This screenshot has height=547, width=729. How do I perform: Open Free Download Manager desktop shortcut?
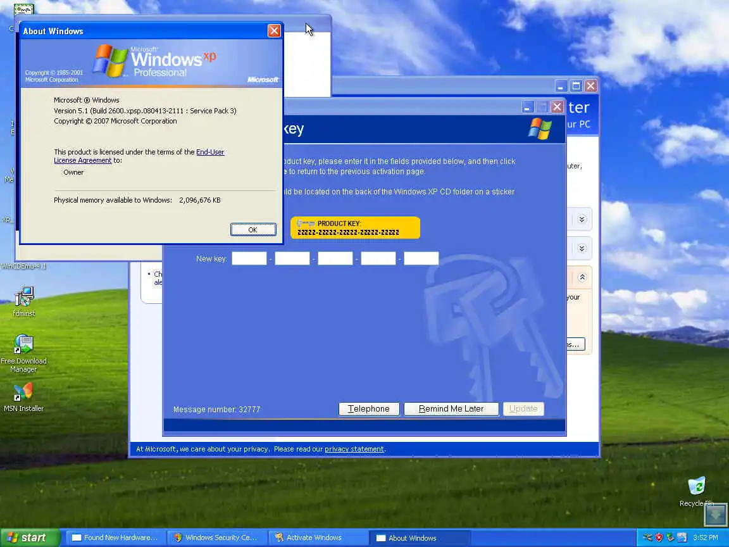point(23,353)
